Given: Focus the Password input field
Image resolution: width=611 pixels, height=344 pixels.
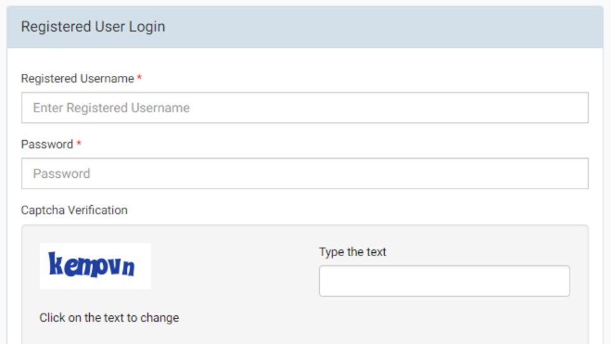Looking at the screenshot, I should (x=305, y=173).
